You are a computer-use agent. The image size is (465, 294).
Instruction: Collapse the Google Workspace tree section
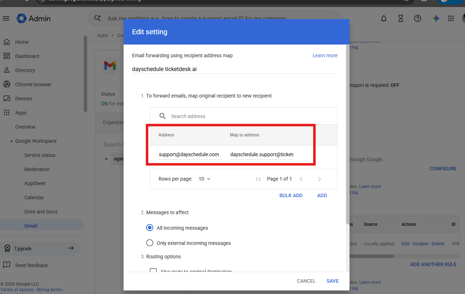tap(12, 141)
